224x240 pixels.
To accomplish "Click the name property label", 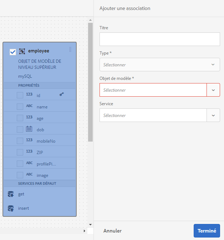I will [42, 107].
